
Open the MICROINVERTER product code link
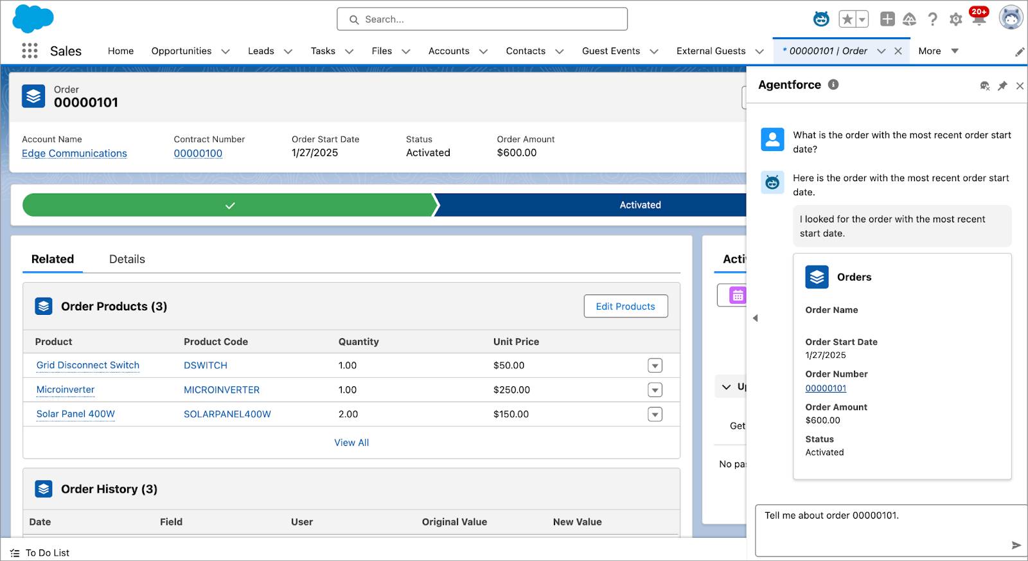(x=222, y=390)
